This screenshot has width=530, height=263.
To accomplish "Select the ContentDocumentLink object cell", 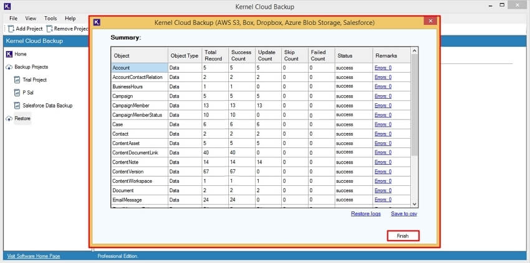I will [x=140, y=153].
